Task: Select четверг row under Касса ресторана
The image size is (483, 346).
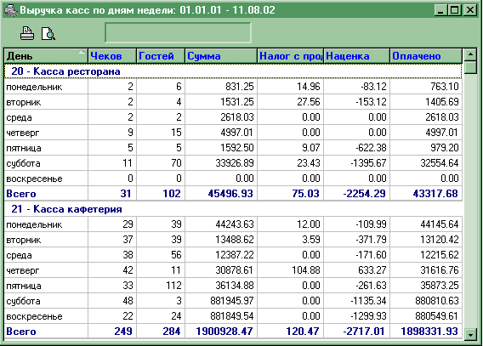Action: pyautogui.click(x=233, y=133)
